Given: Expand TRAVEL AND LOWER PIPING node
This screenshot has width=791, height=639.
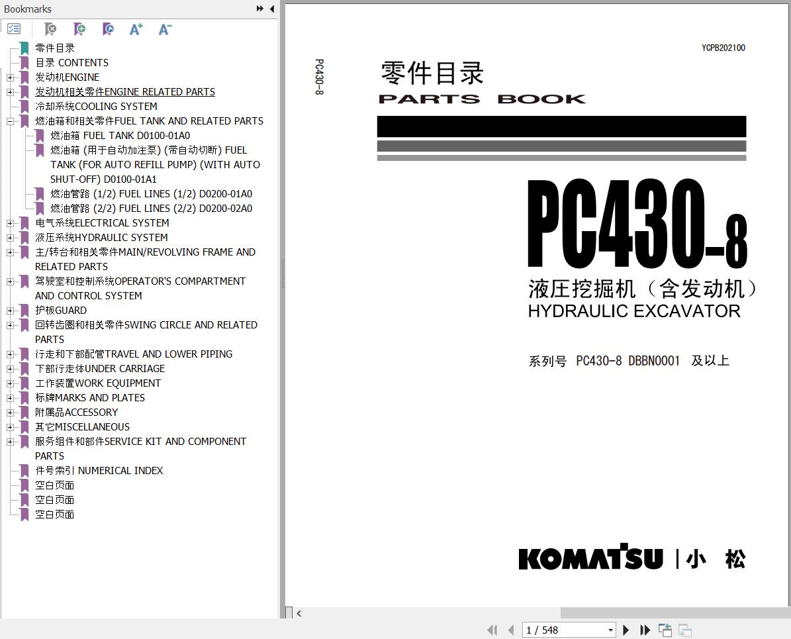Looking at the screenshot, I should (x=10, y=355).
